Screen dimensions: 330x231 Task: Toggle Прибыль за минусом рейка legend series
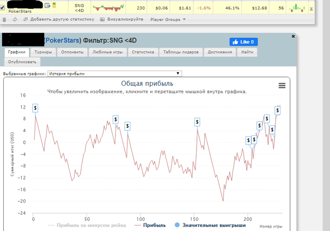(87, 225)
